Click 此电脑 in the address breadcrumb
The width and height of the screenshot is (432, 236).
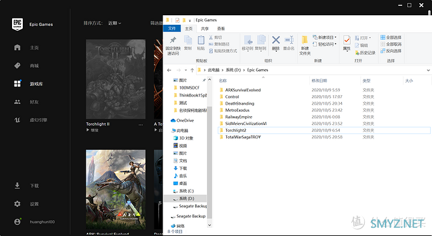point(213,70)
